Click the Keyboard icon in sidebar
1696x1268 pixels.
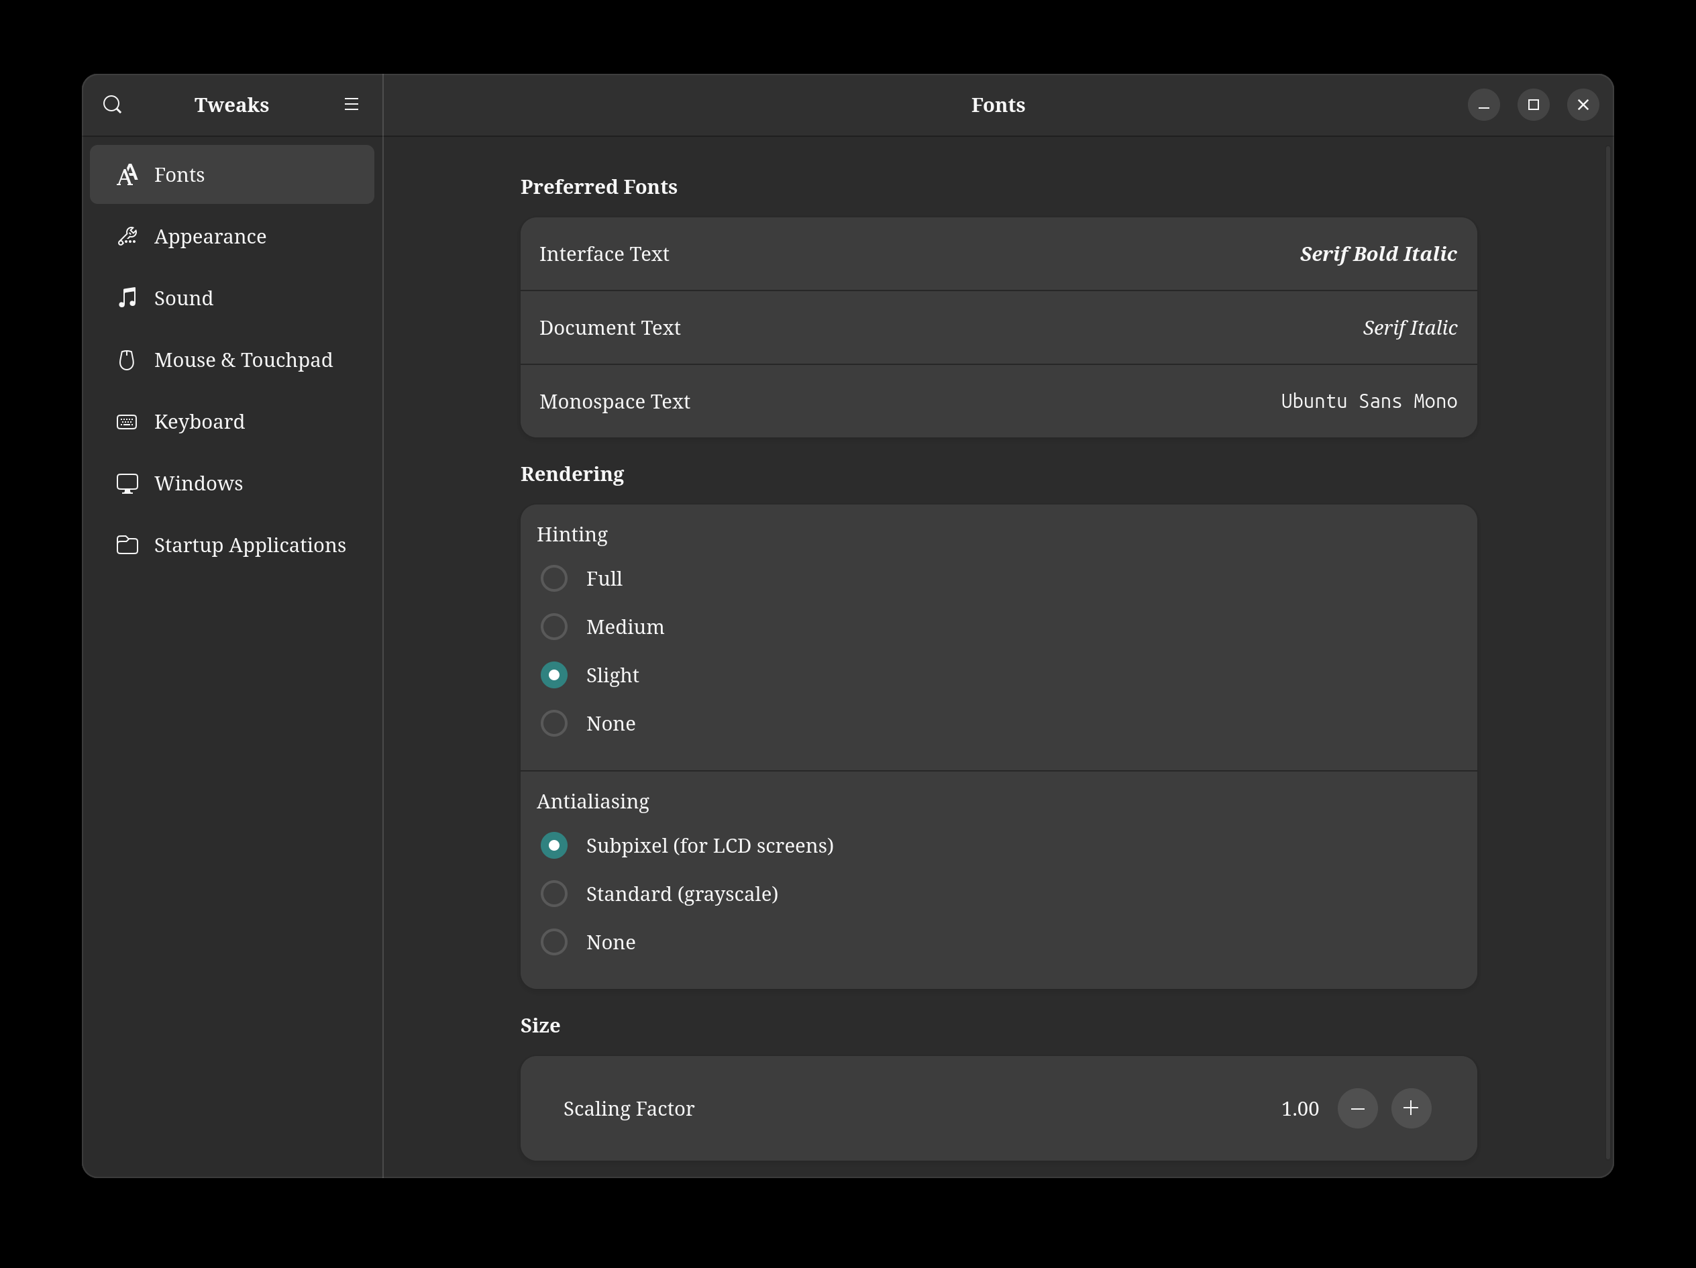[127, 421]
